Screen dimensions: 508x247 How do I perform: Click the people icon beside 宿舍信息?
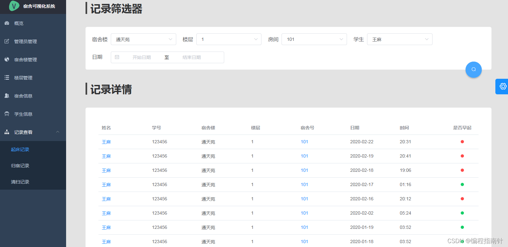[x=7, y=96]
